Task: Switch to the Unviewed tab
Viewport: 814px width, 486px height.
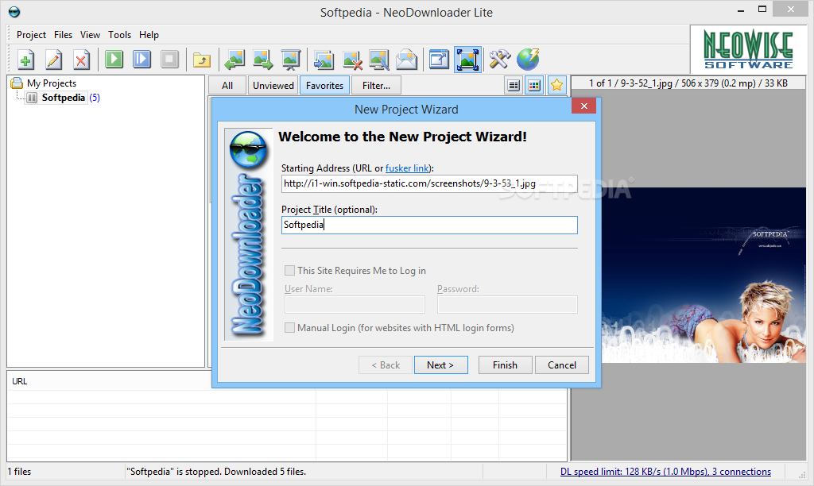Action: point(273,86)
